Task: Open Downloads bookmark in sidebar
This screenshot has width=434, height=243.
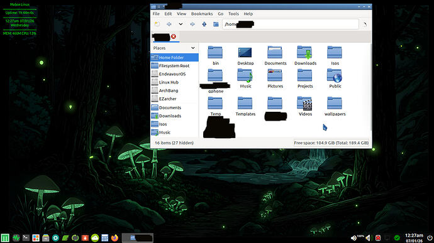Action: (174, 116)
